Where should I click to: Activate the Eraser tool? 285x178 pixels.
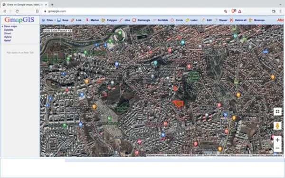(221, 20)
